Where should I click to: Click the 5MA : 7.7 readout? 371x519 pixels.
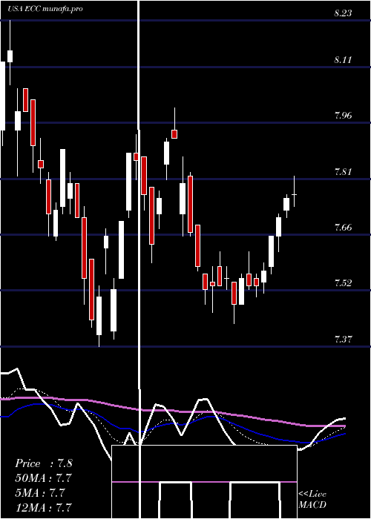point(40,492)
